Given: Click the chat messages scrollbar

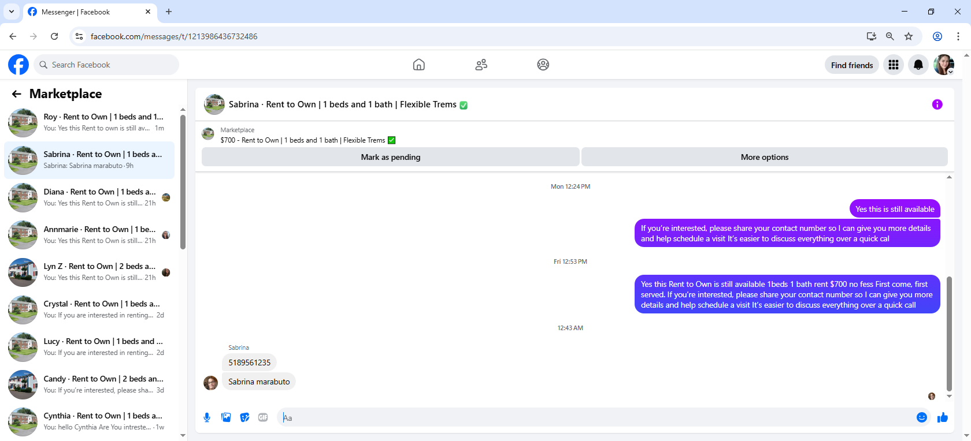Looking at the screenshot, I should [949, 333].
